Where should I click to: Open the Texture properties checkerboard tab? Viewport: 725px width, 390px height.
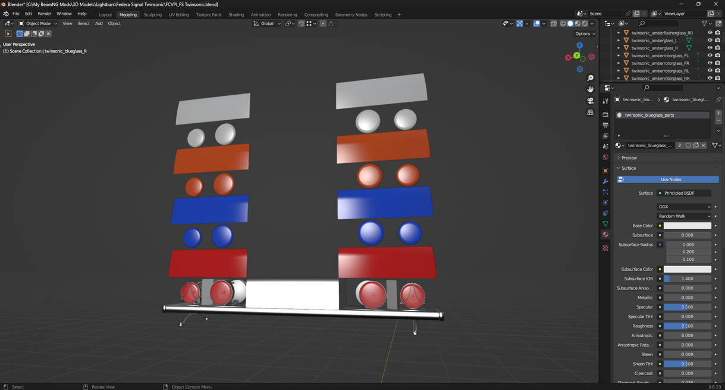[x=605, y=248]
